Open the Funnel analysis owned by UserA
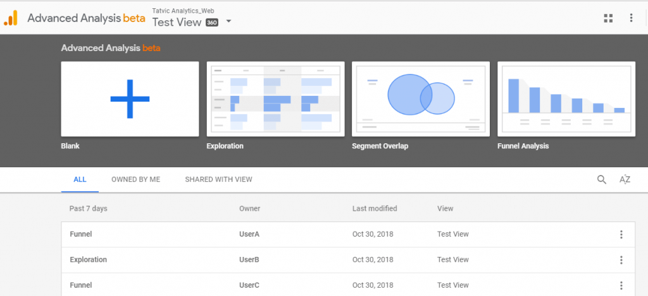This screenshot has width=648, height=296. coord(81,234)
